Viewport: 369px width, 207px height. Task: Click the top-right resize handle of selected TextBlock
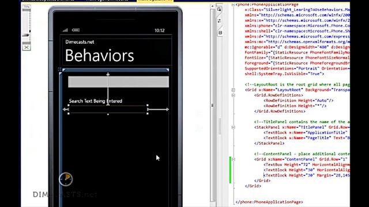coord(148,105)
